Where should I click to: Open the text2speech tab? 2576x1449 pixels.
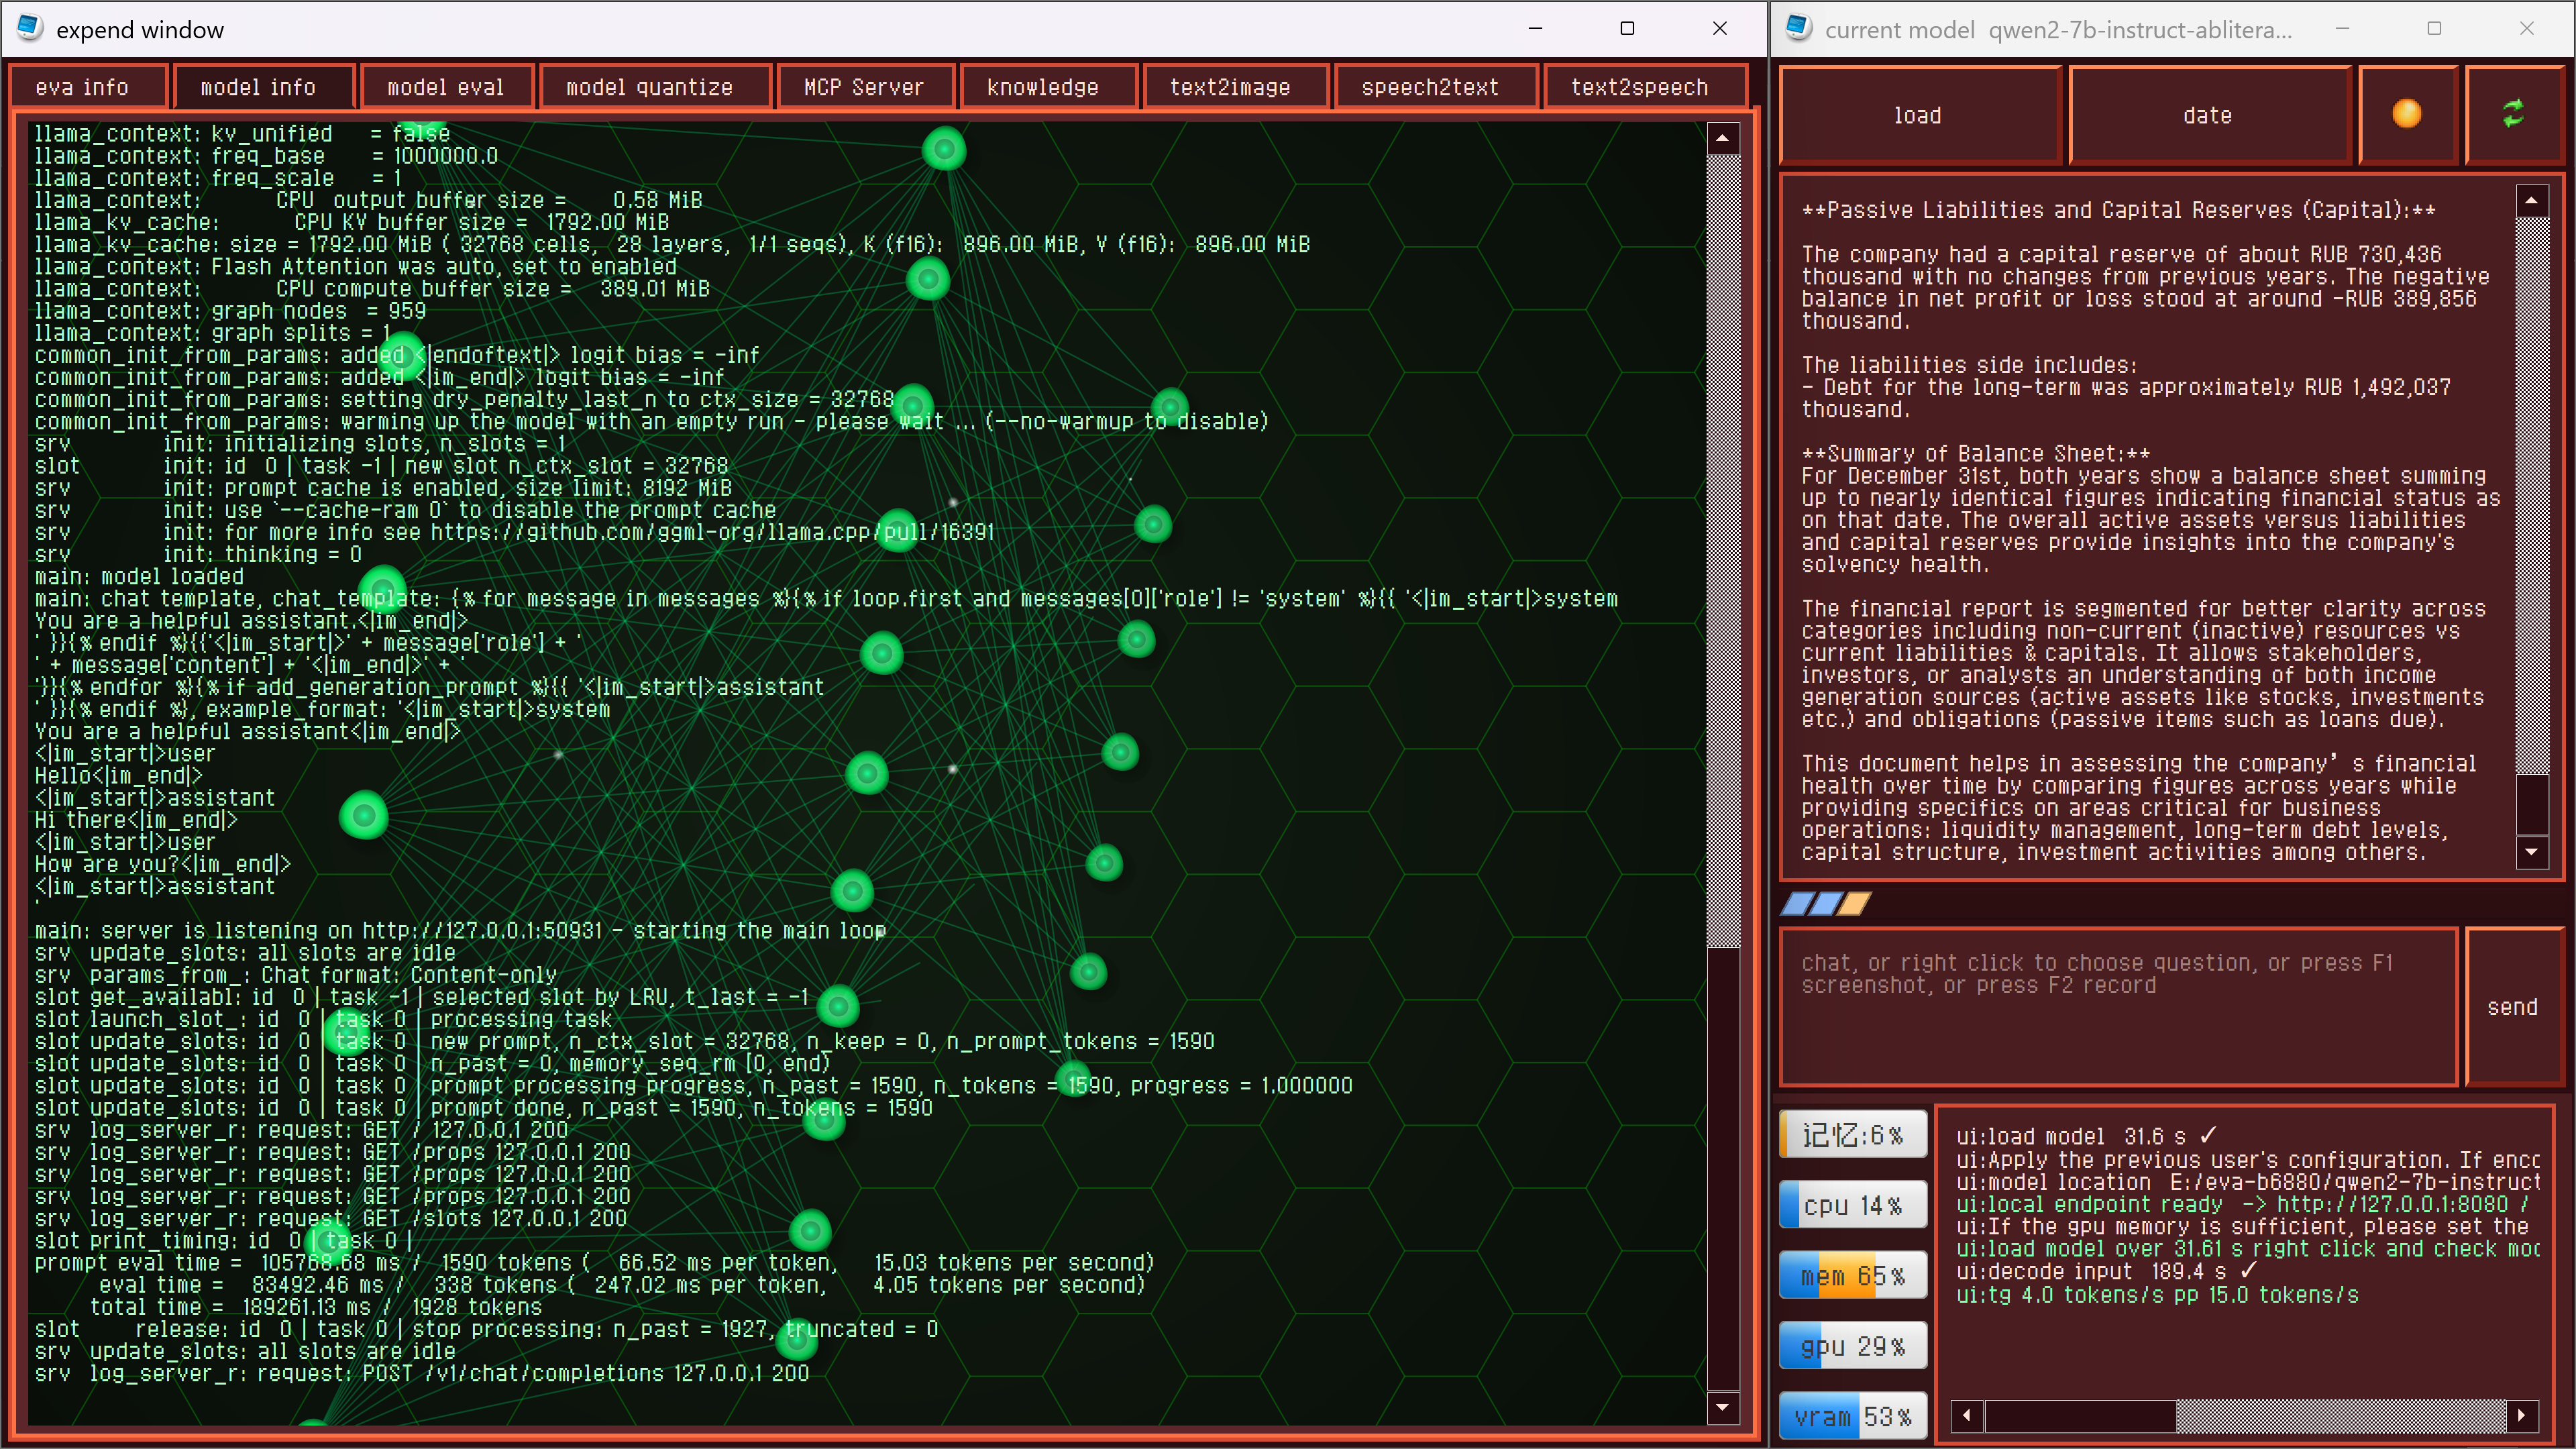tap(1639, 88)
